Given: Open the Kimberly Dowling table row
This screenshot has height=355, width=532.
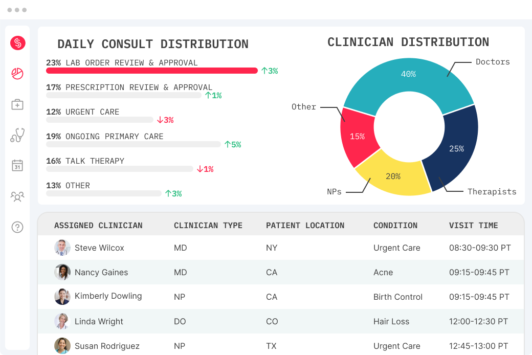Looking at the screenshot, I should click(281, 297).
